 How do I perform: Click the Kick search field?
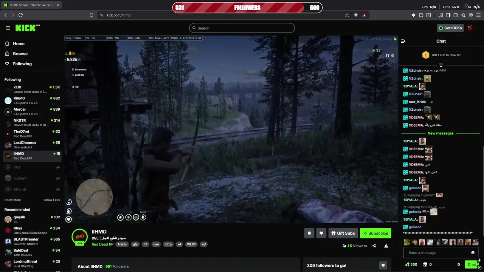click(242, 28)
